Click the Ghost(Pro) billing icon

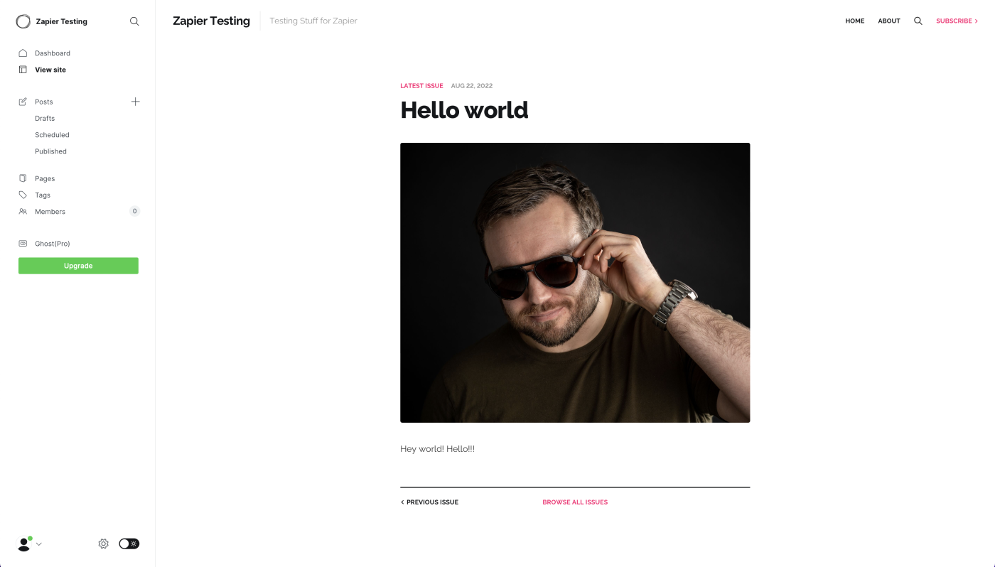(23, 244)
